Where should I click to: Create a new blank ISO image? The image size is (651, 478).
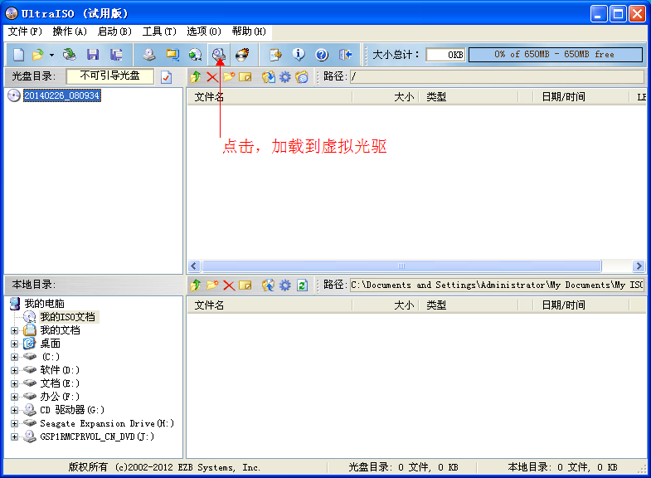pyautogui.click(x=19, y=55)
